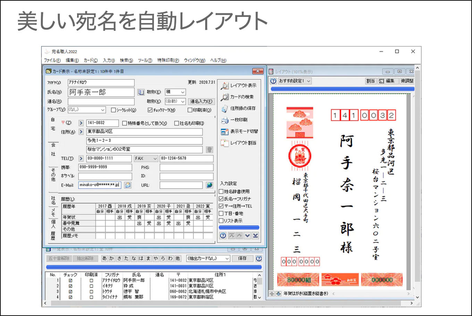Filter list by さ kana button

pos(119,259)
